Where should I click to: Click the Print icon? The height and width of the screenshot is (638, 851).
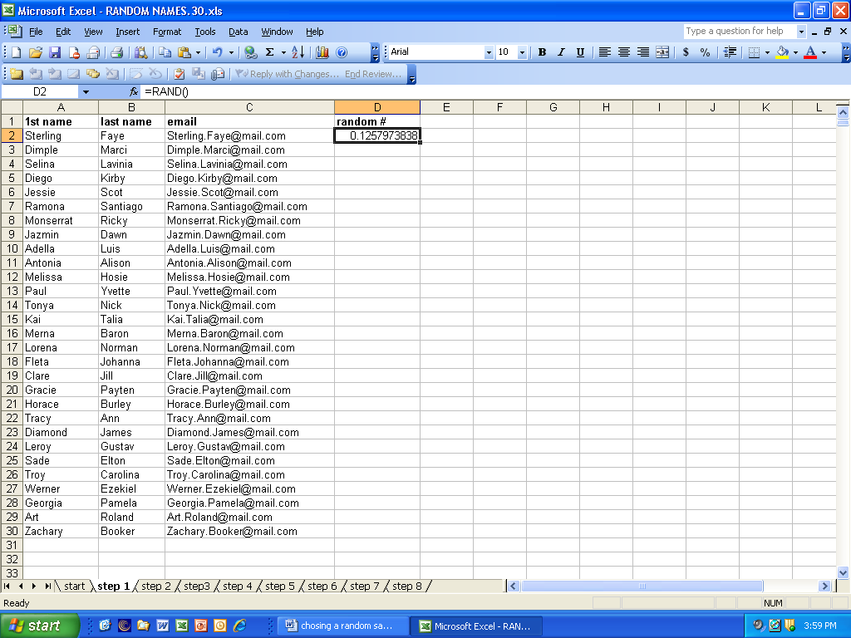116,52
